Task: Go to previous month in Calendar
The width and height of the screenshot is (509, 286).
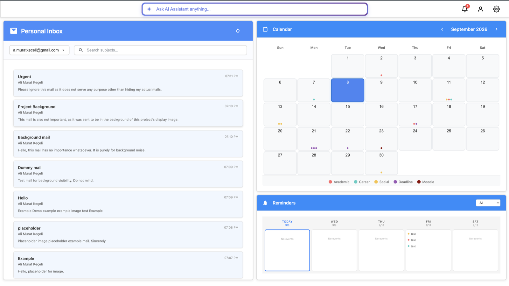Action: 442,29
